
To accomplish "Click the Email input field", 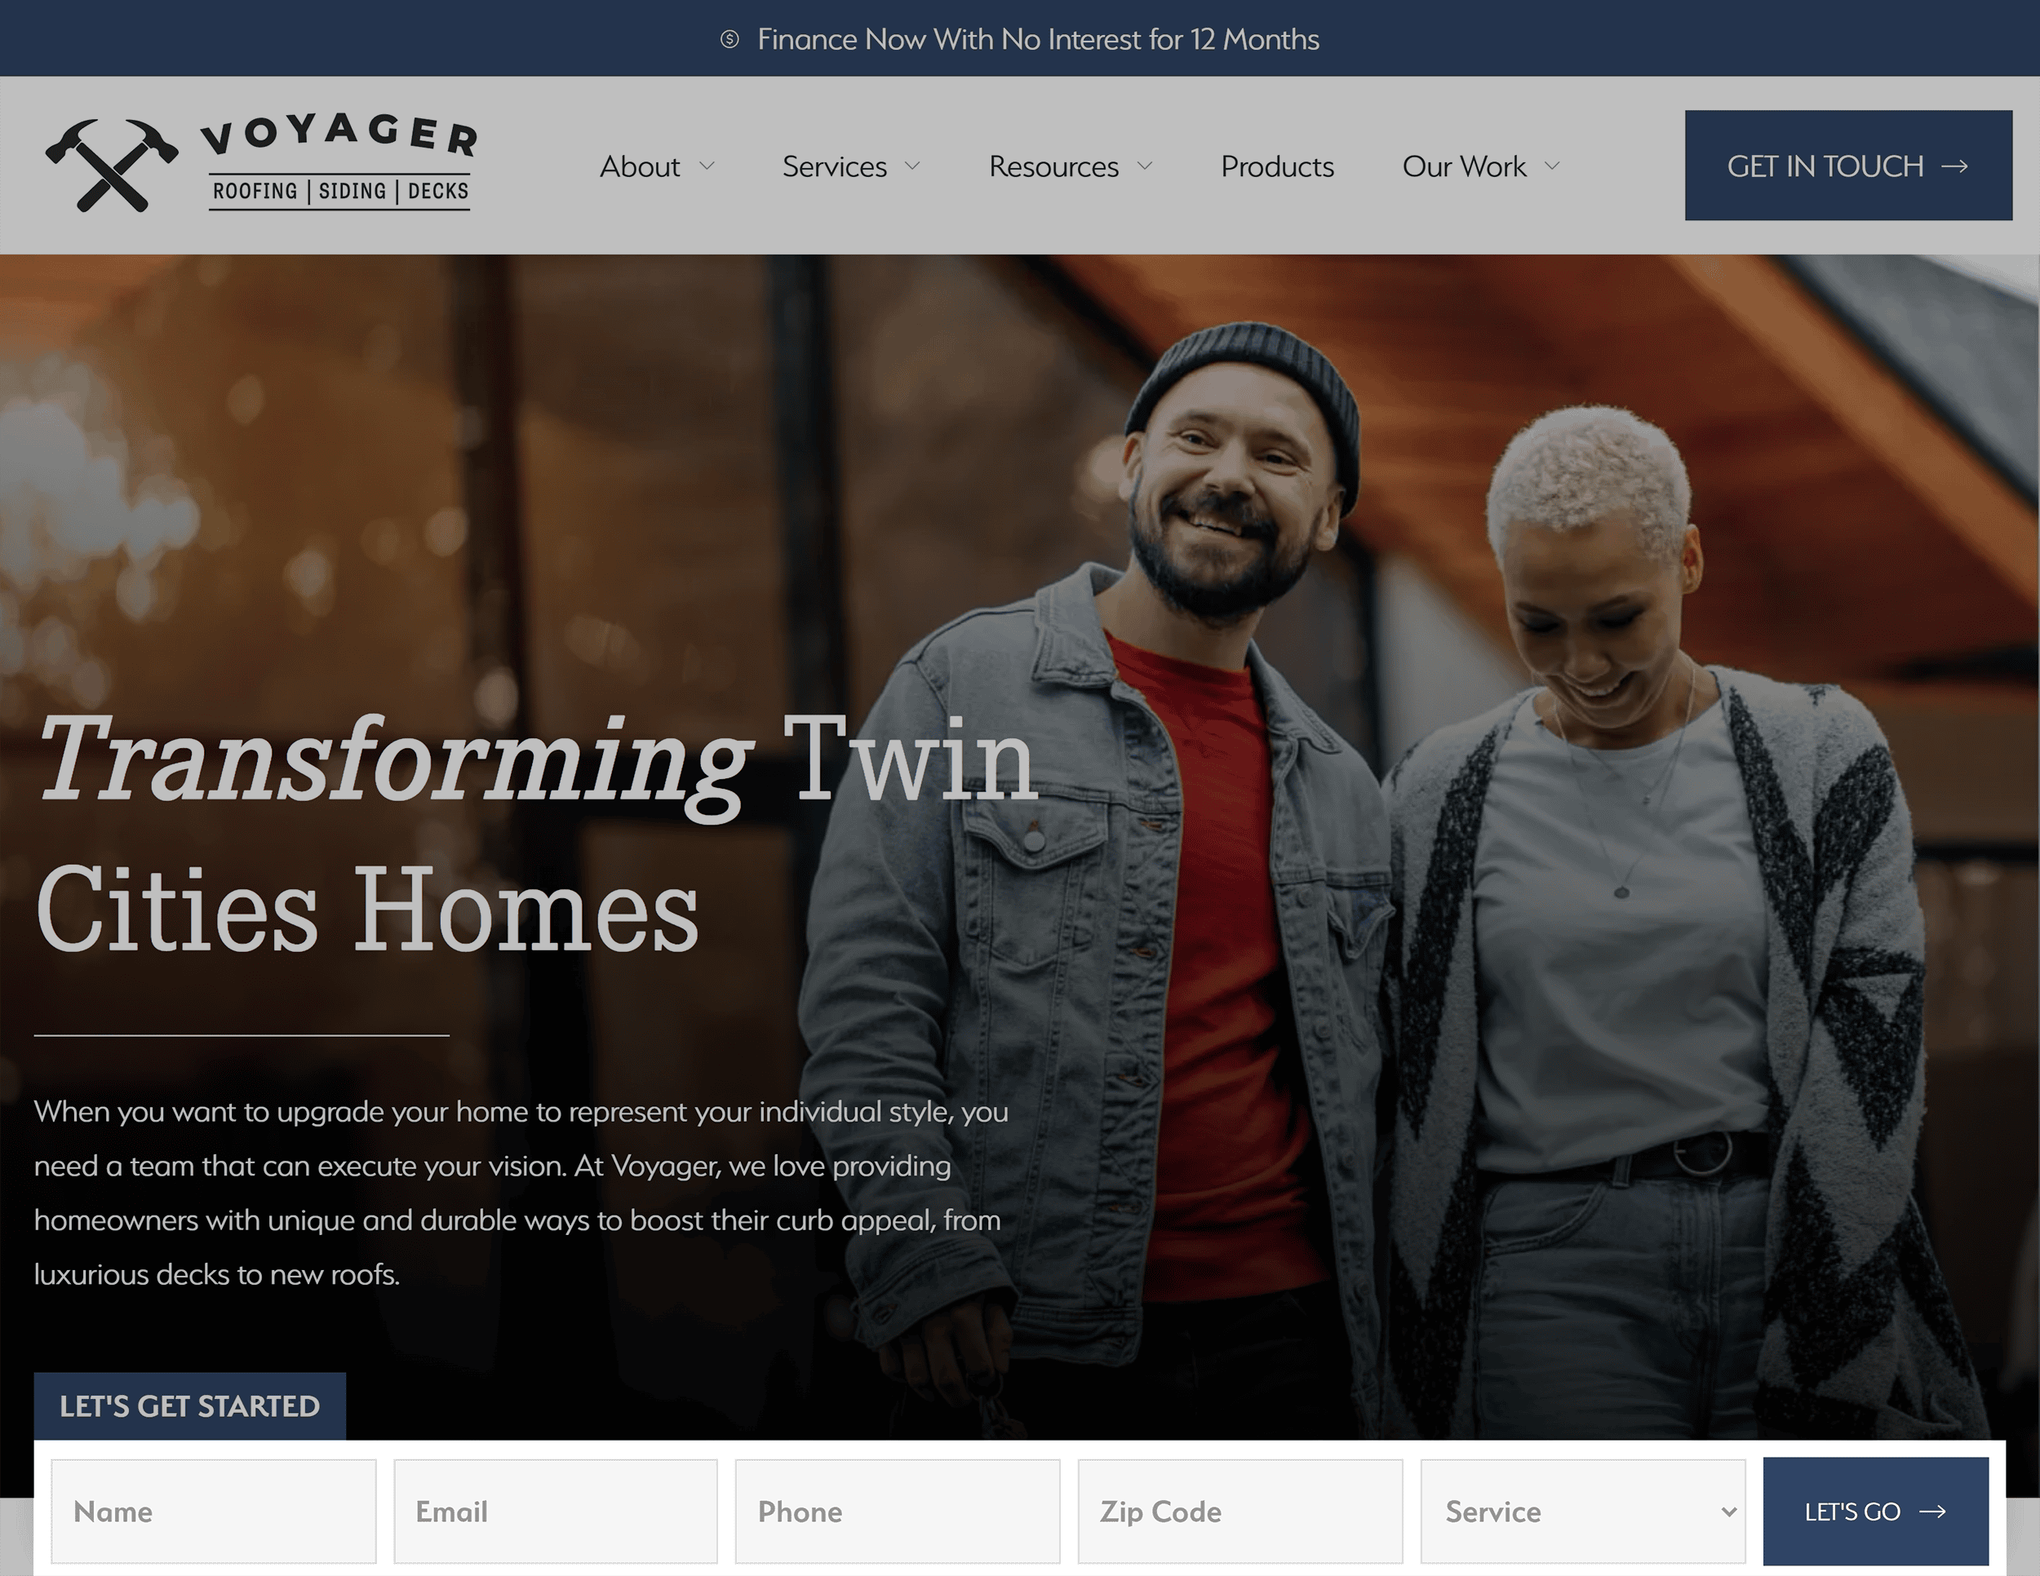I will click(x=557, y=1512).
